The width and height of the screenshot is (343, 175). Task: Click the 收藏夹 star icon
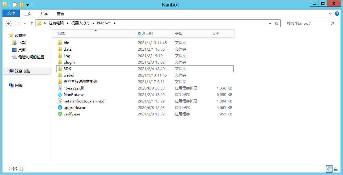pos(11,35)
